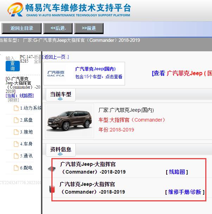
Task: Open tree item 1.动力系统
Action: click(31, 108)
